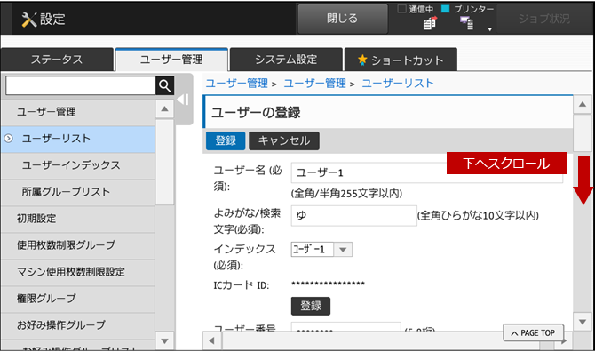Select 所属グループリスト in the sidebar
595x352 pixels.
point(78,192)
